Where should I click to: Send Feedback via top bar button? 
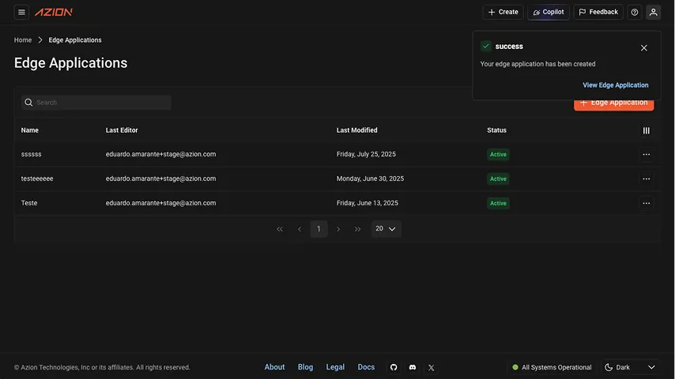pos(598,12)
